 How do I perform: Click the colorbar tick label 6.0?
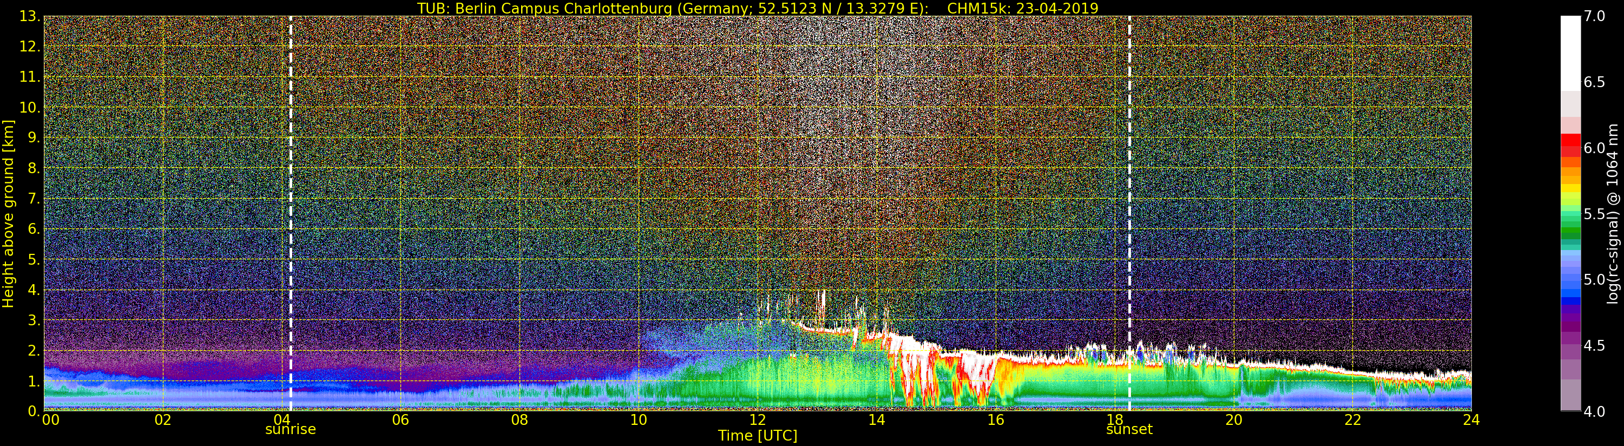coord(1594,148)
